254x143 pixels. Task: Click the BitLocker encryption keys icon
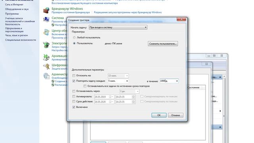coord(46,66)
